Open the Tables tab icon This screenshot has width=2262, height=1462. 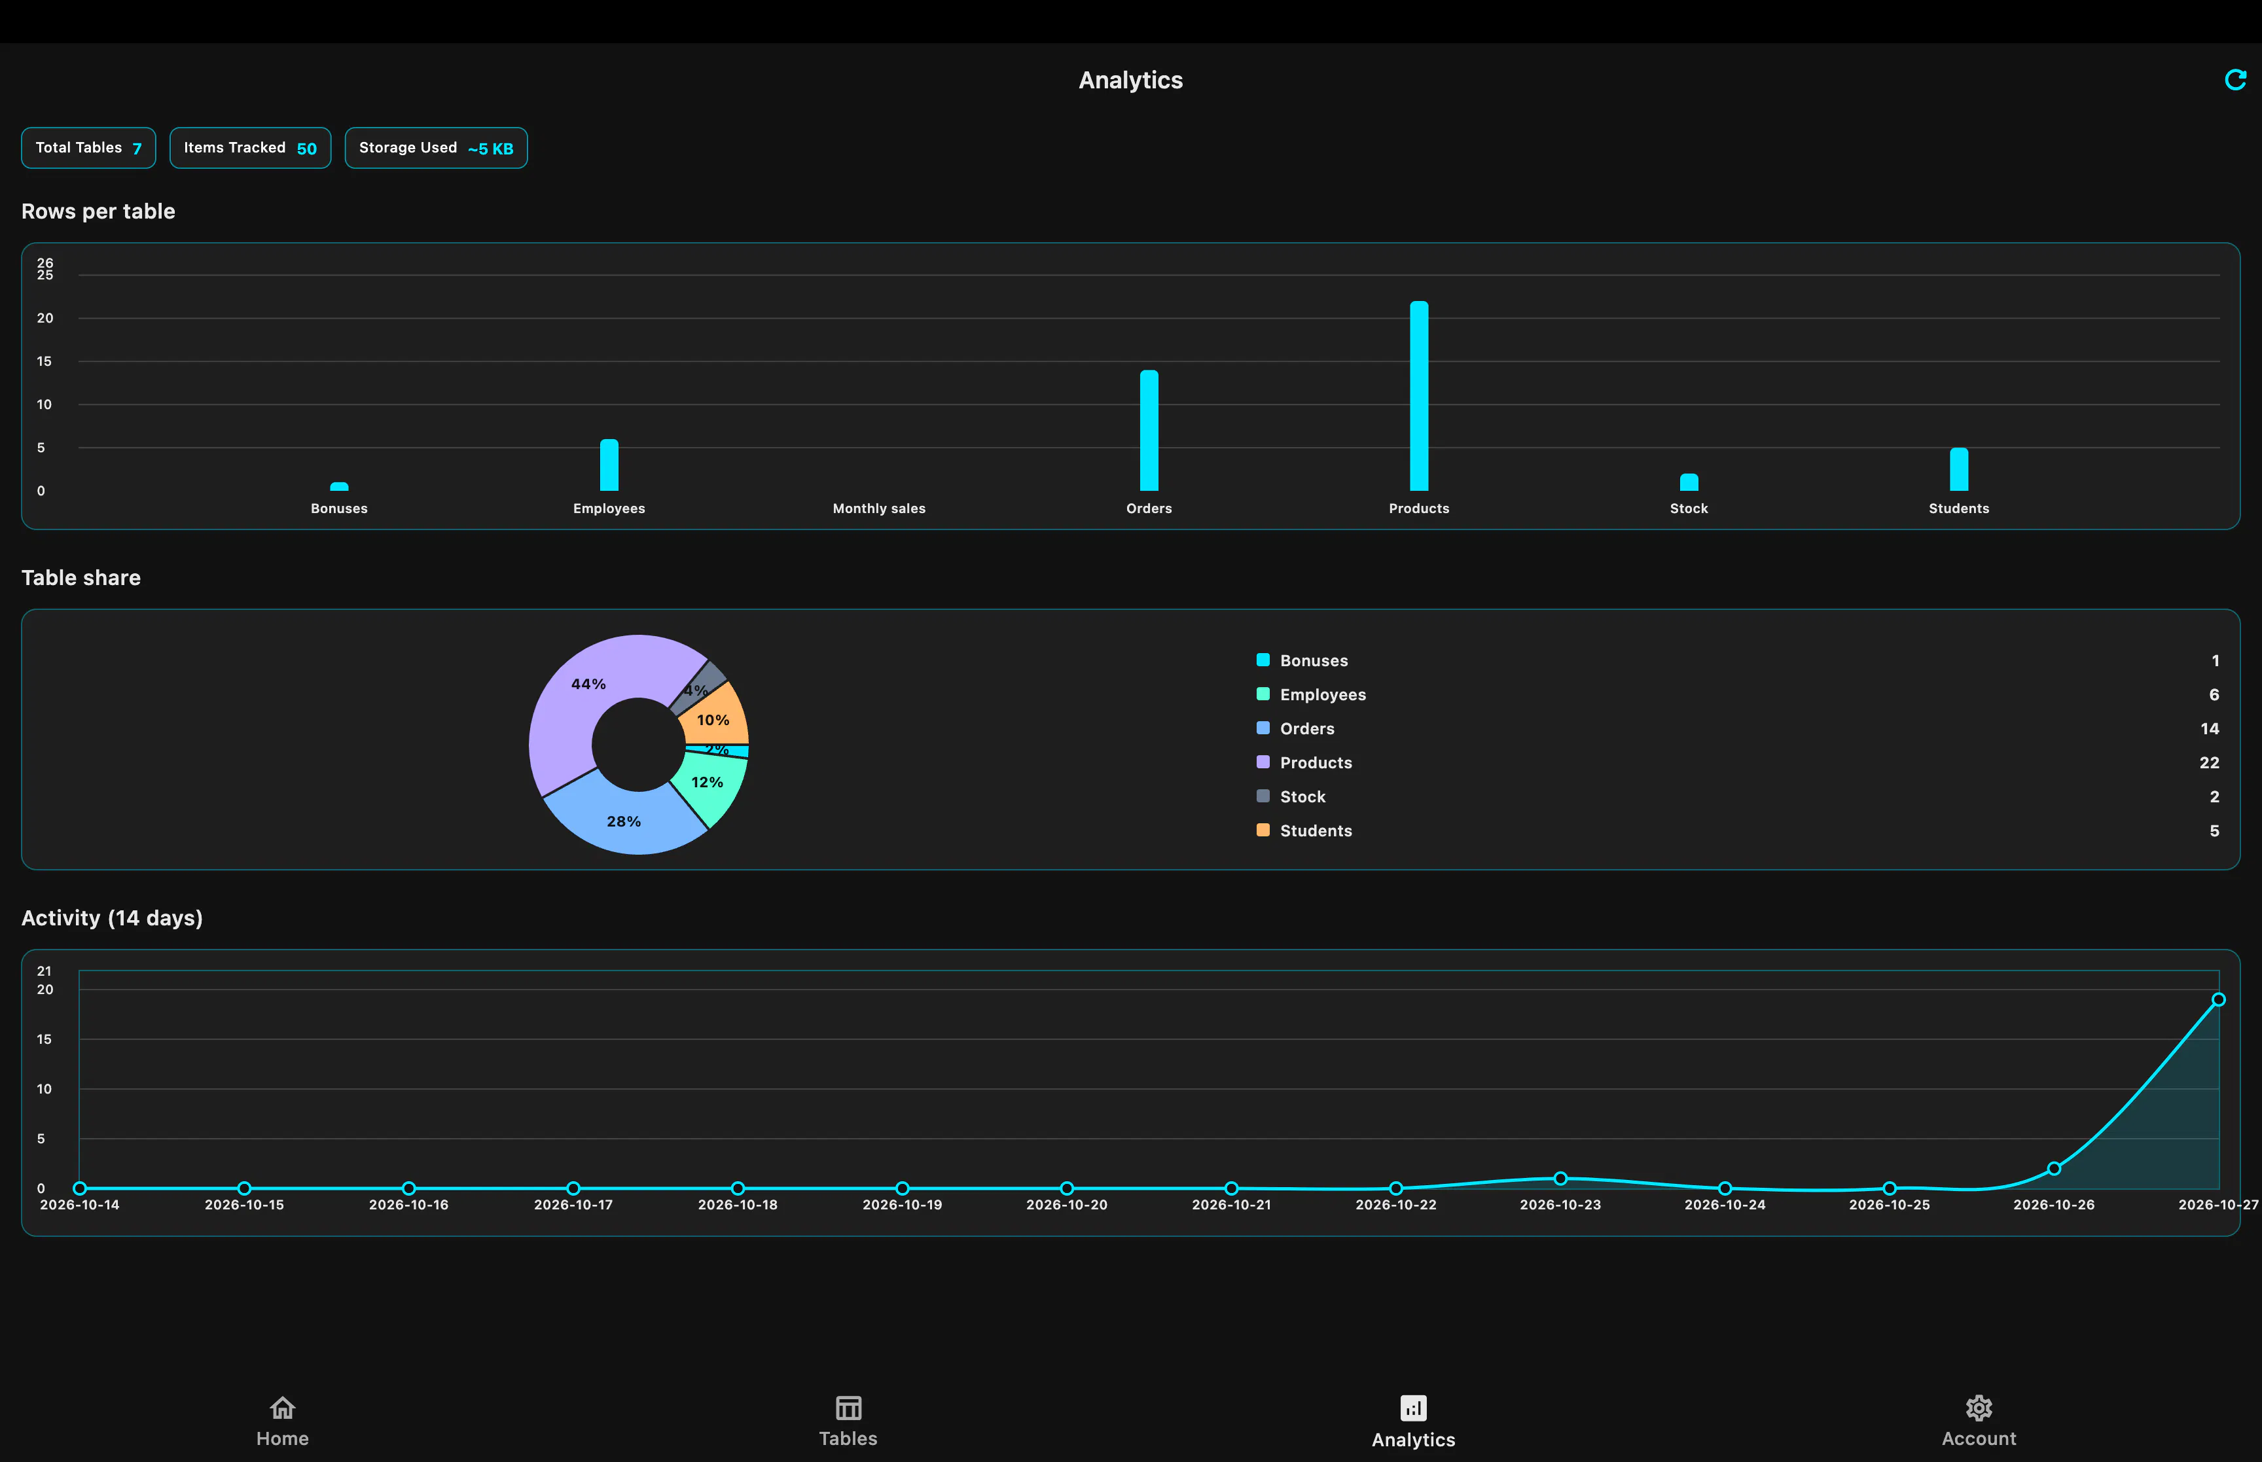pos(848,1407)
